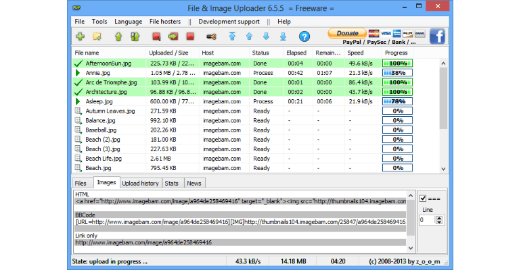
Task: Click the green plus add files icon
Action: pos(81,36)
